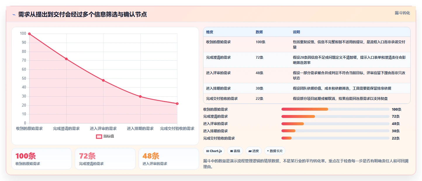422x181 pixels.
Task: Click the 进度 tag chip
Action: 254,151
